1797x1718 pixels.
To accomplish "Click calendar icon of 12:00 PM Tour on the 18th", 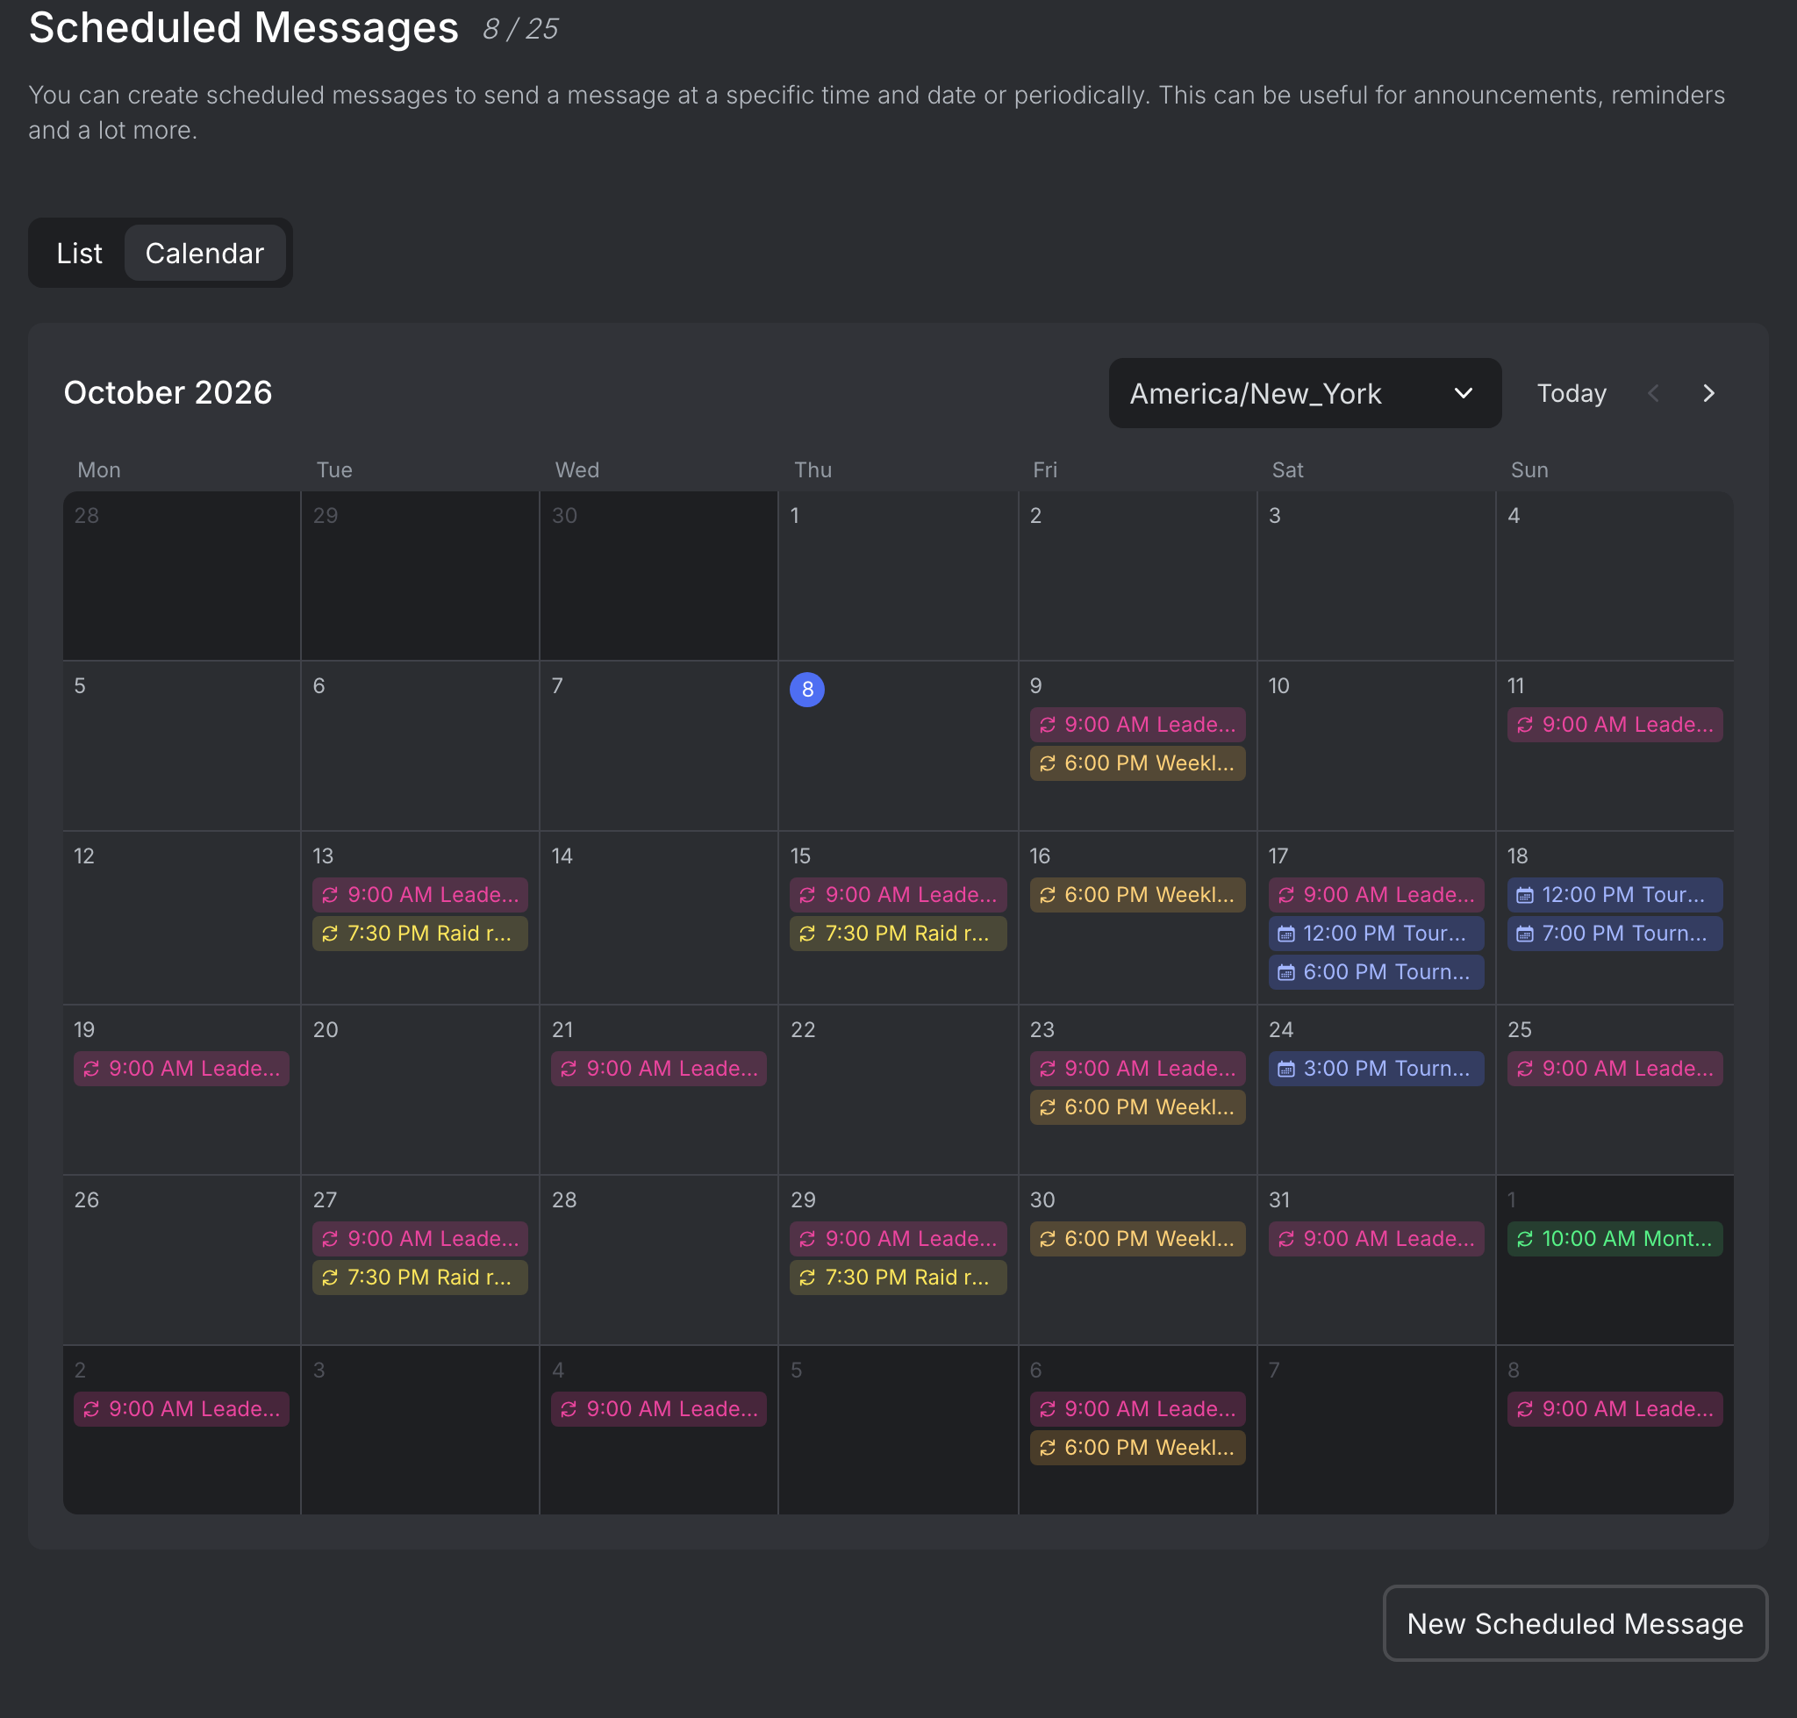I will [1524, 895].
